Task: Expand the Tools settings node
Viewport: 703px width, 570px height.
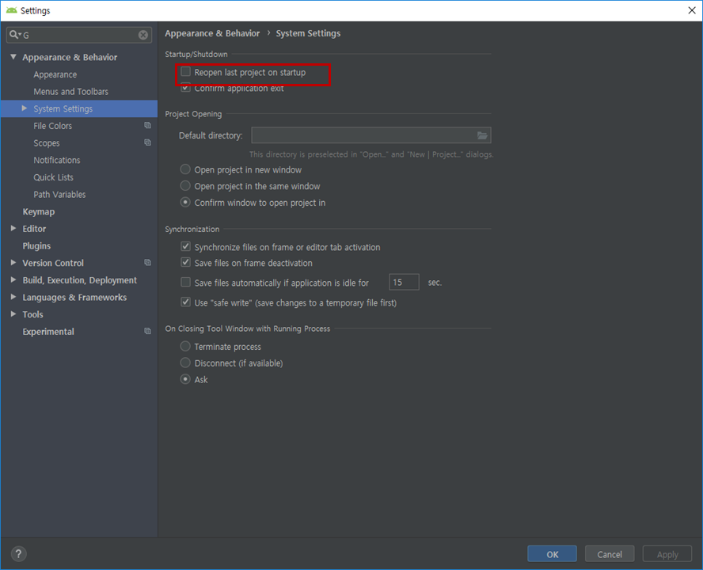Action: pos(13,314)
